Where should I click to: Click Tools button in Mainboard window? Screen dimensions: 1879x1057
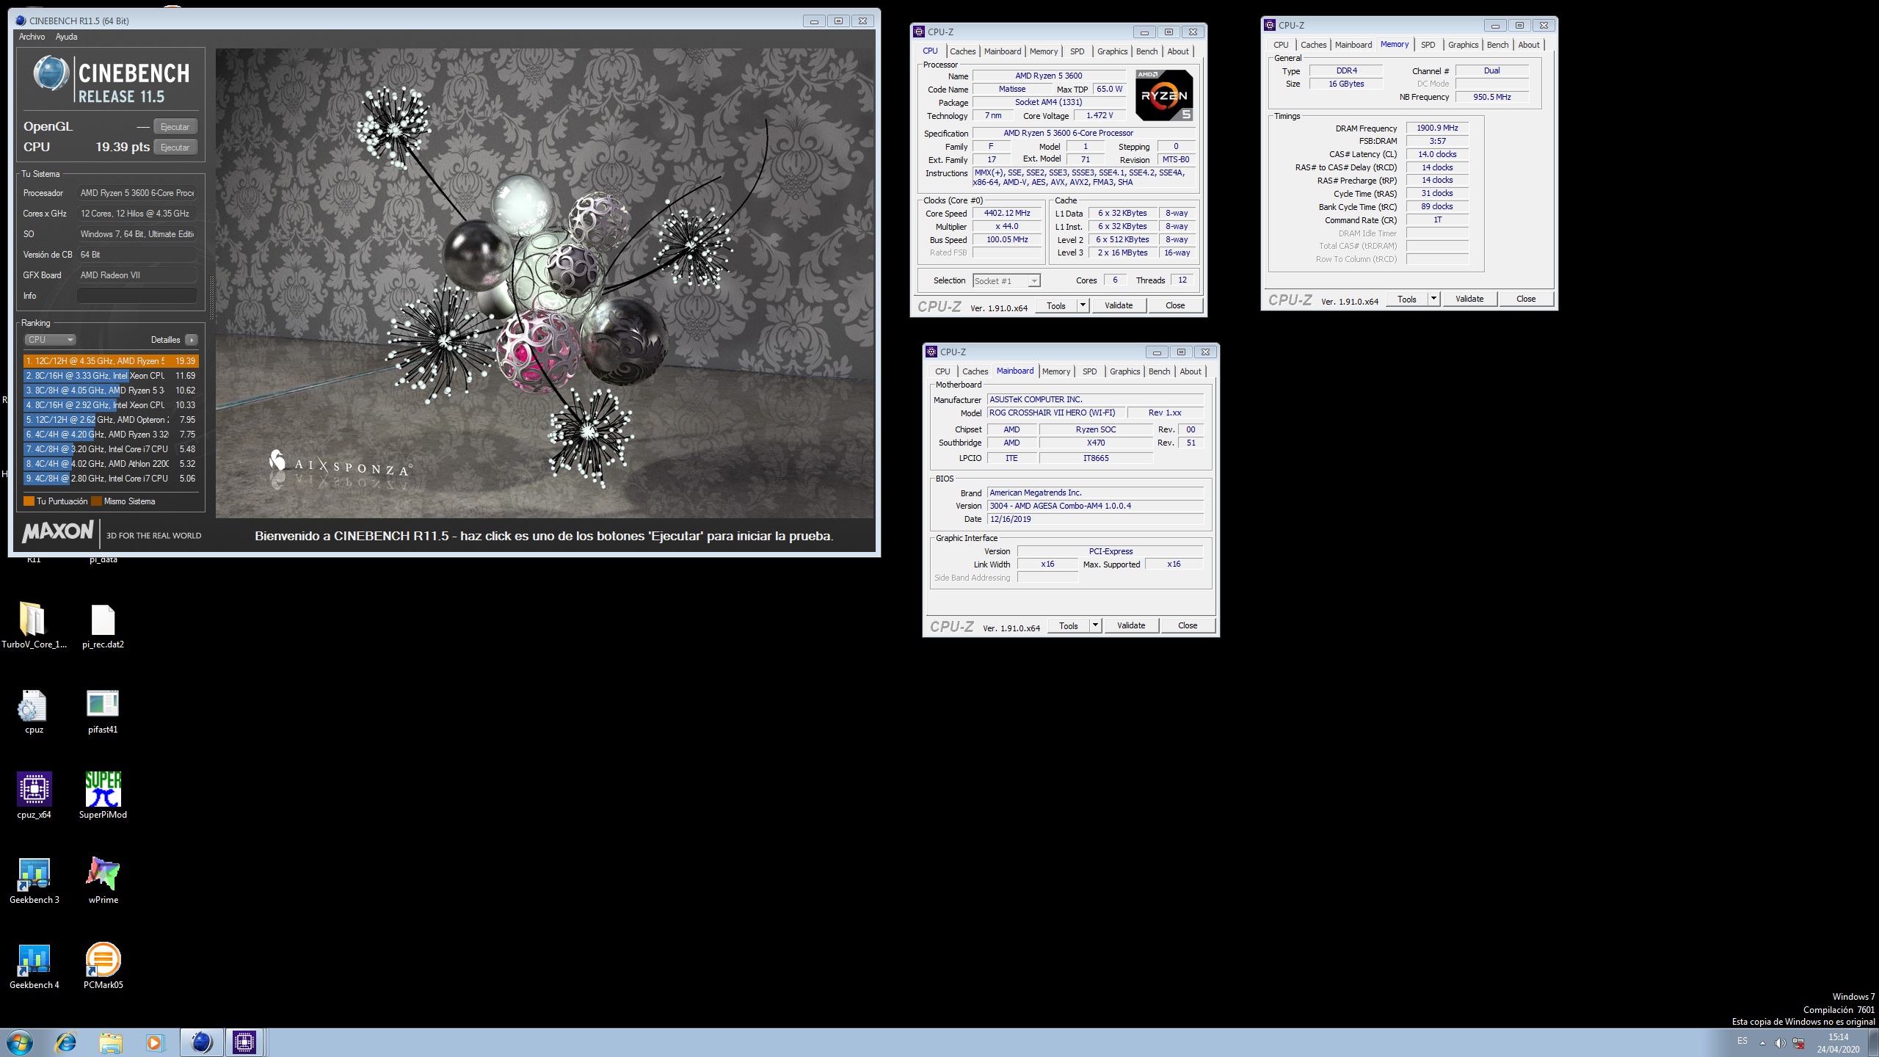pyautogui.click(x=1069, y=625)
